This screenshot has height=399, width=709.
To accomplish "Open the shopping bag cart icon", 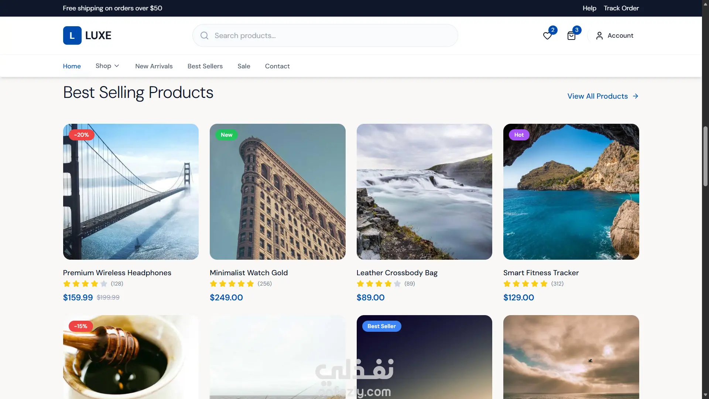I will [x=571, y=36].
